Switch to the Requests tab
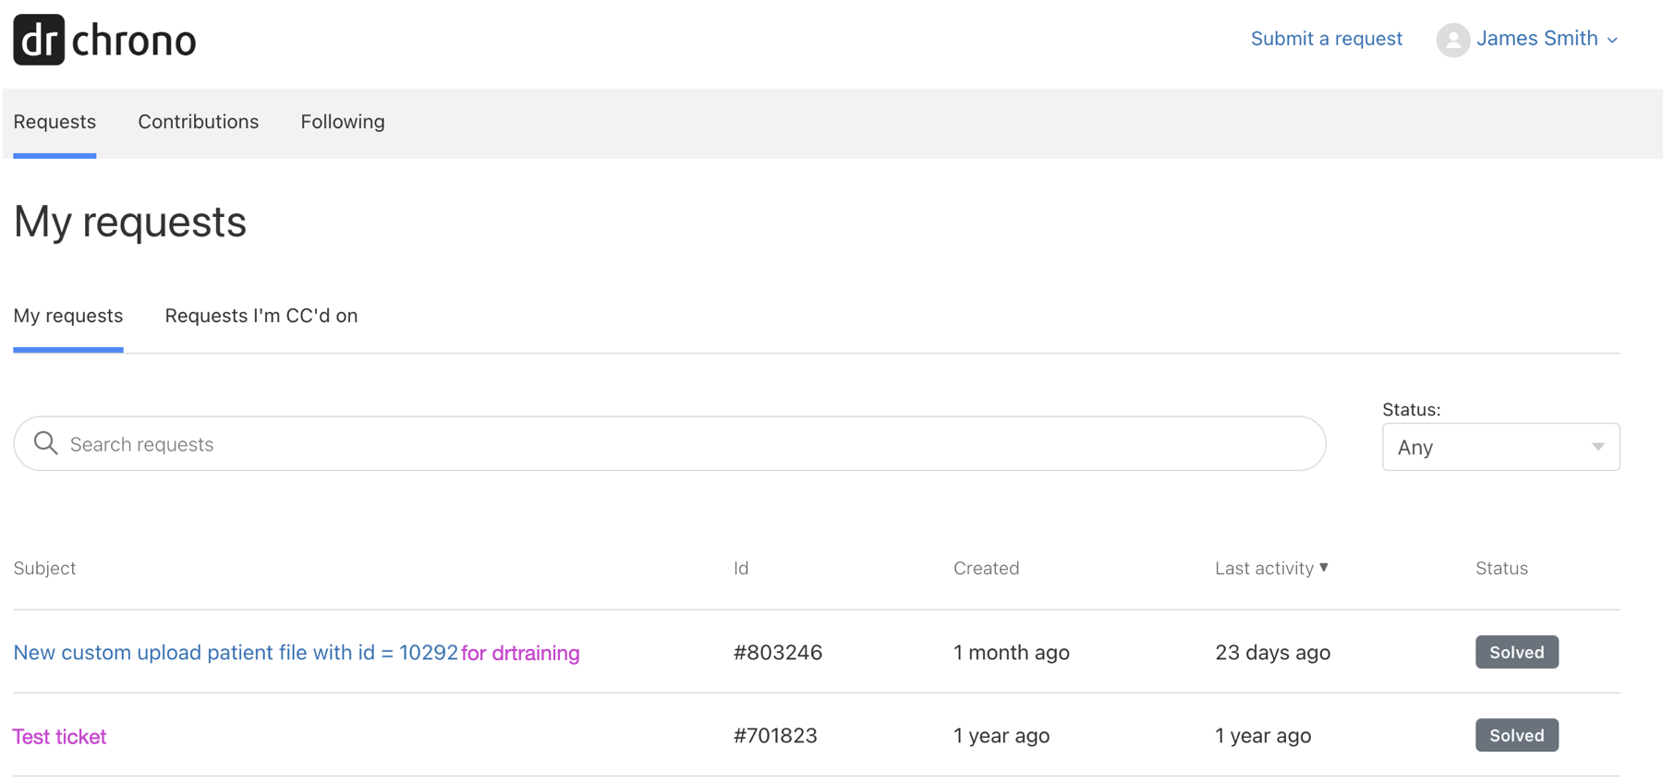 (x=55, y=122)
